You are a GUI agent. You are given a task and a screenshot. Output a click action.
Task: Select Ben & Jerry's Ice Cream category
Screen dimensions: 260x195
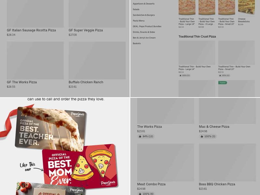pyautogui.click(x=144, y=38)
